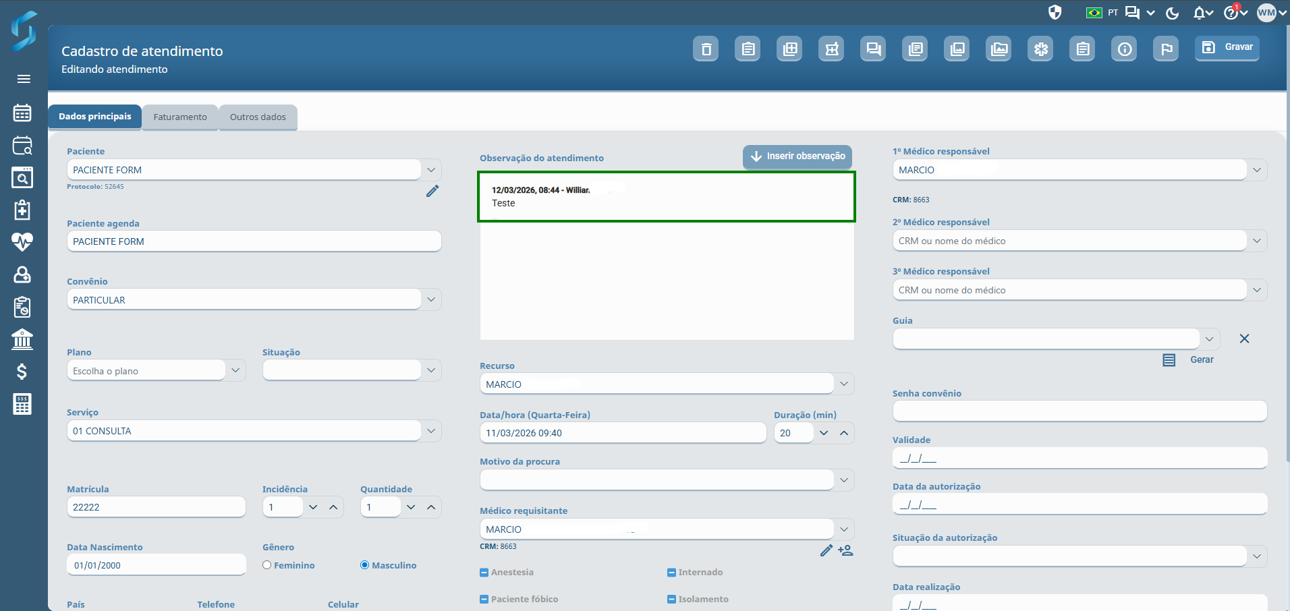Toggle the Internado checkbox
Image resolution: width=1290 pixels, height=611 pixels.
[671, 573]
